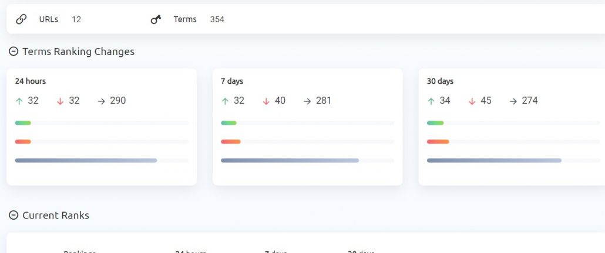Click the unchanged right arrow in 7 days card
Image resolution: width=605 pixels, height=253 pixels.
[x=307, y=101]
